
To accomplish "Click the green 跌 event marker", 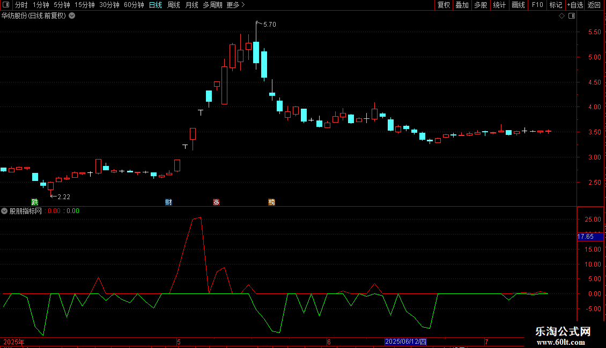I will click(x=35, y=202).
